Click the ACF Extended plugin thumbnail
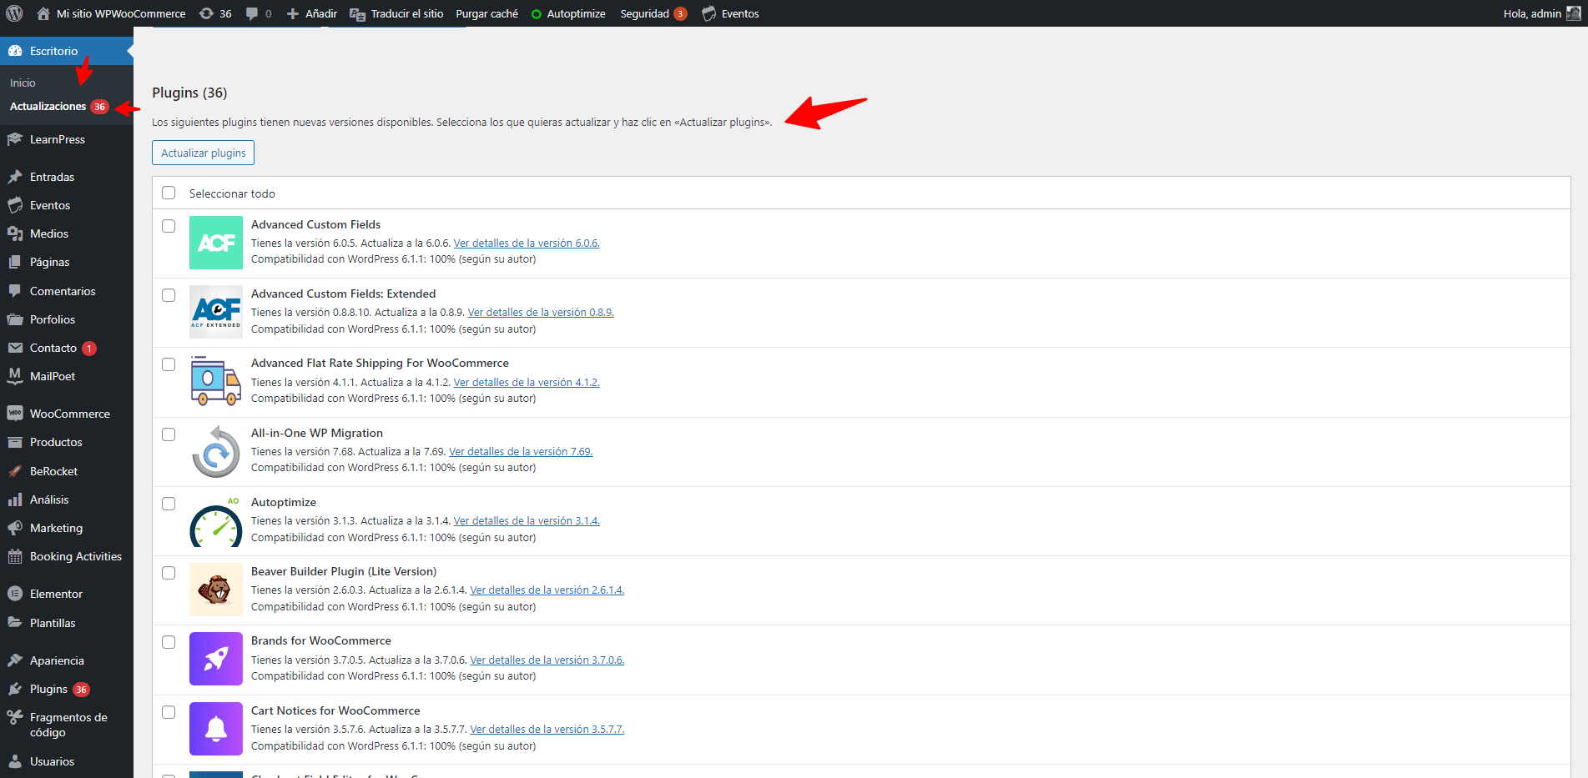This screenshot has width=1588, height=778. (216, 312)
